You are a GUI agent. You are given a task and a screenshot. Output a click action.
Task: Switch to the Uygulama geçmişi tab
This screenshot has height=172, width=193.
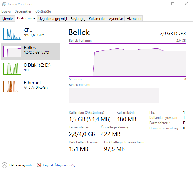(x=53, y=19)
